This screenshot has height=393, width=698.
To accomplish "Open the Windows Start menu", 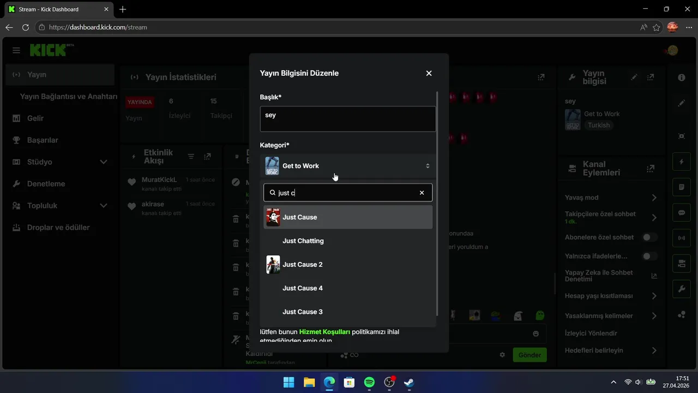I will (289, 382).
